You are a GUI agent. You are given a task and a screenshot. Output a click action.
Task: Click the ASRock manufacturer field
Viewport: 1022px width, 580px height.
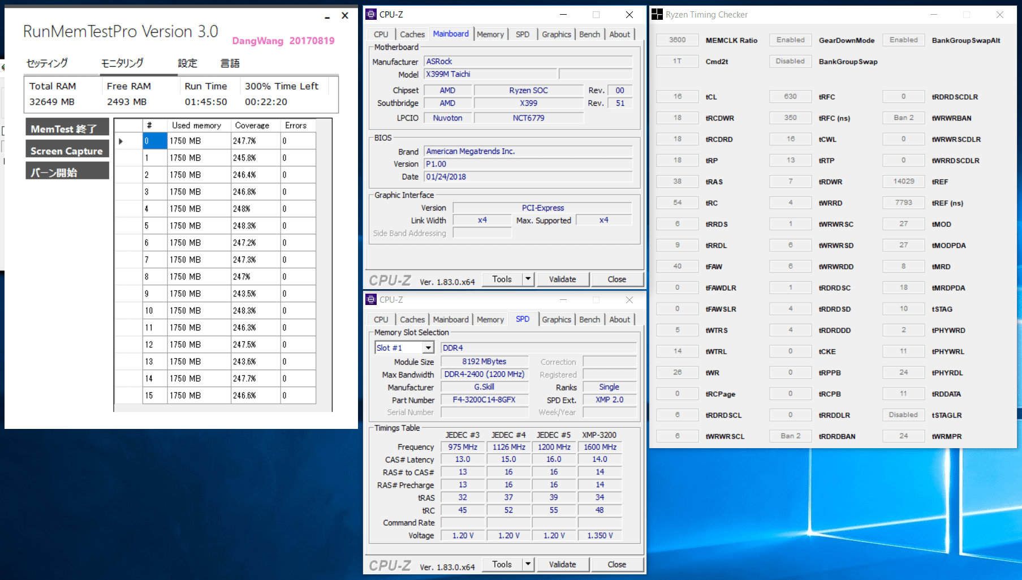point(528,61)
